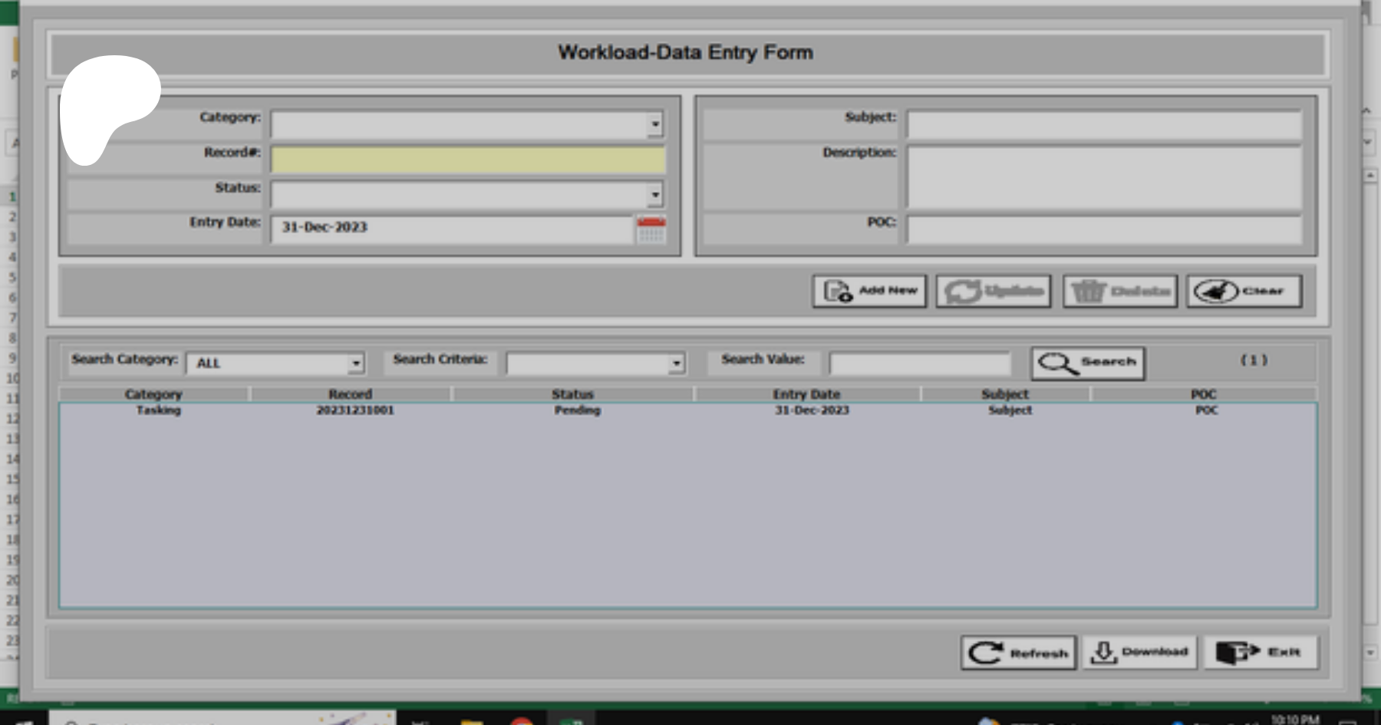Open the calendar date picker icon
This screenshot has width=1381, height=725.
651,229
